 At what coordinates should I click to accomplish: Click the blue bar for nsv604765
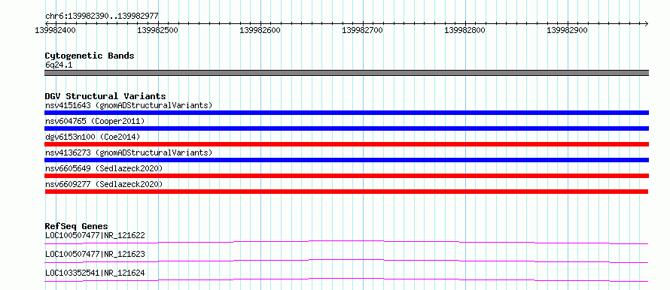pos(346,128)
